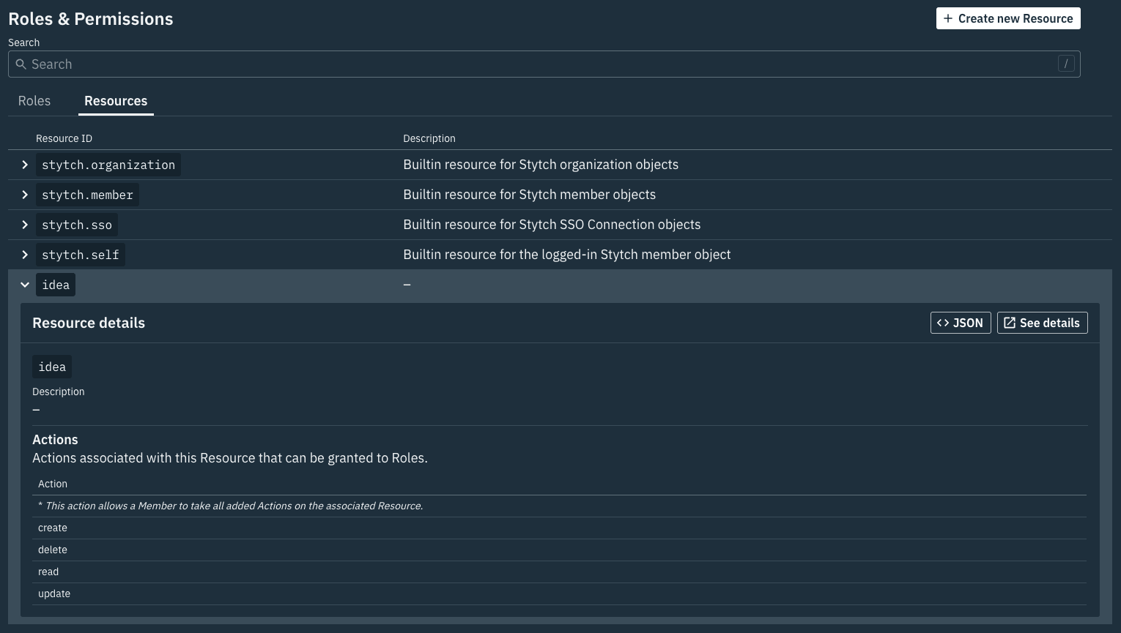Viewport: 1121px width, 633px height.
Task: Expand the stytch.sso resource row
Action: pos(25,225)
